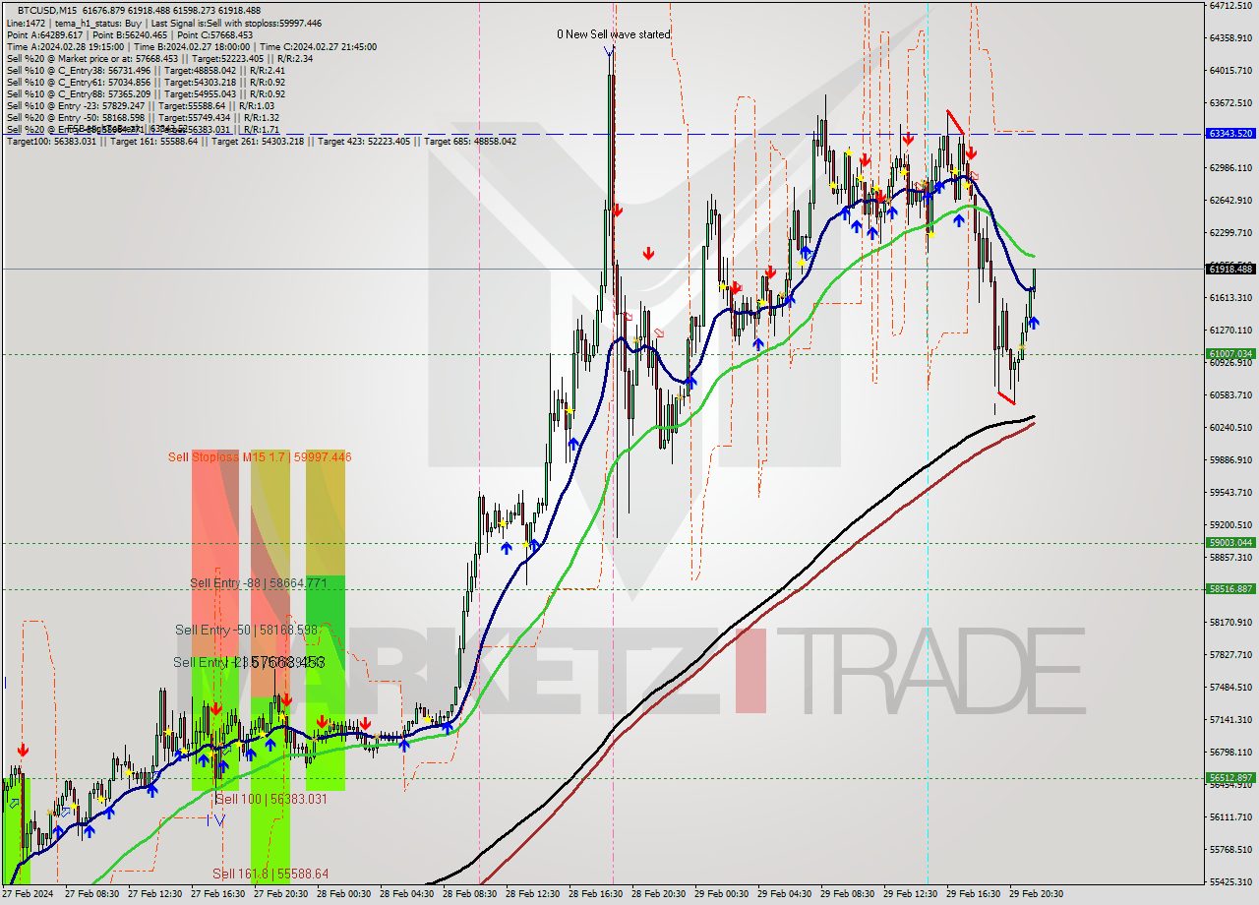Select the 'Sell Entry -88 | 58664.771' label
This screenshot has height=905, width=1259.
click(258, 583)
